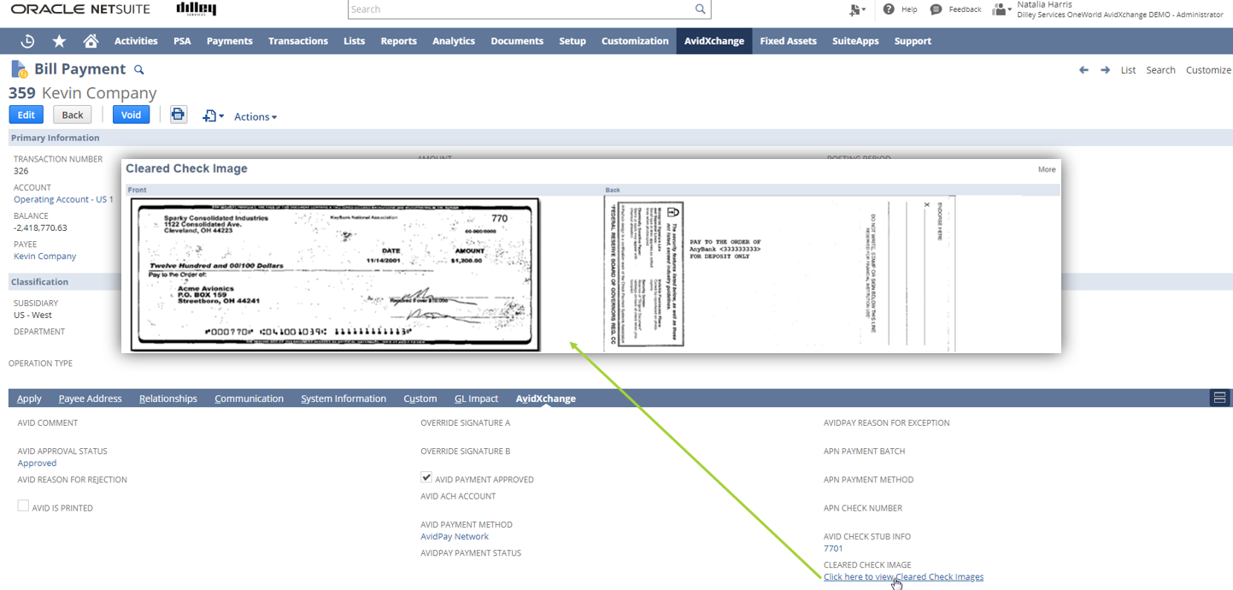1233x590 pixels.
Task: Open the AvidPay Network payment method link
Action: 455,536
